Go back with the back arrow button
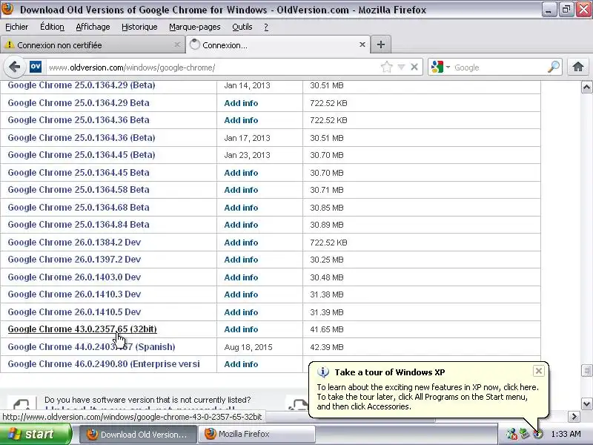 click(x=14, y=67)
